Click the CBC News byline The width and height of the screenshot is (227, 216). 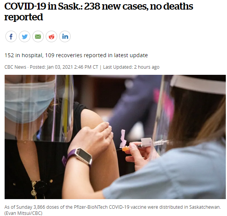[15, 67]
